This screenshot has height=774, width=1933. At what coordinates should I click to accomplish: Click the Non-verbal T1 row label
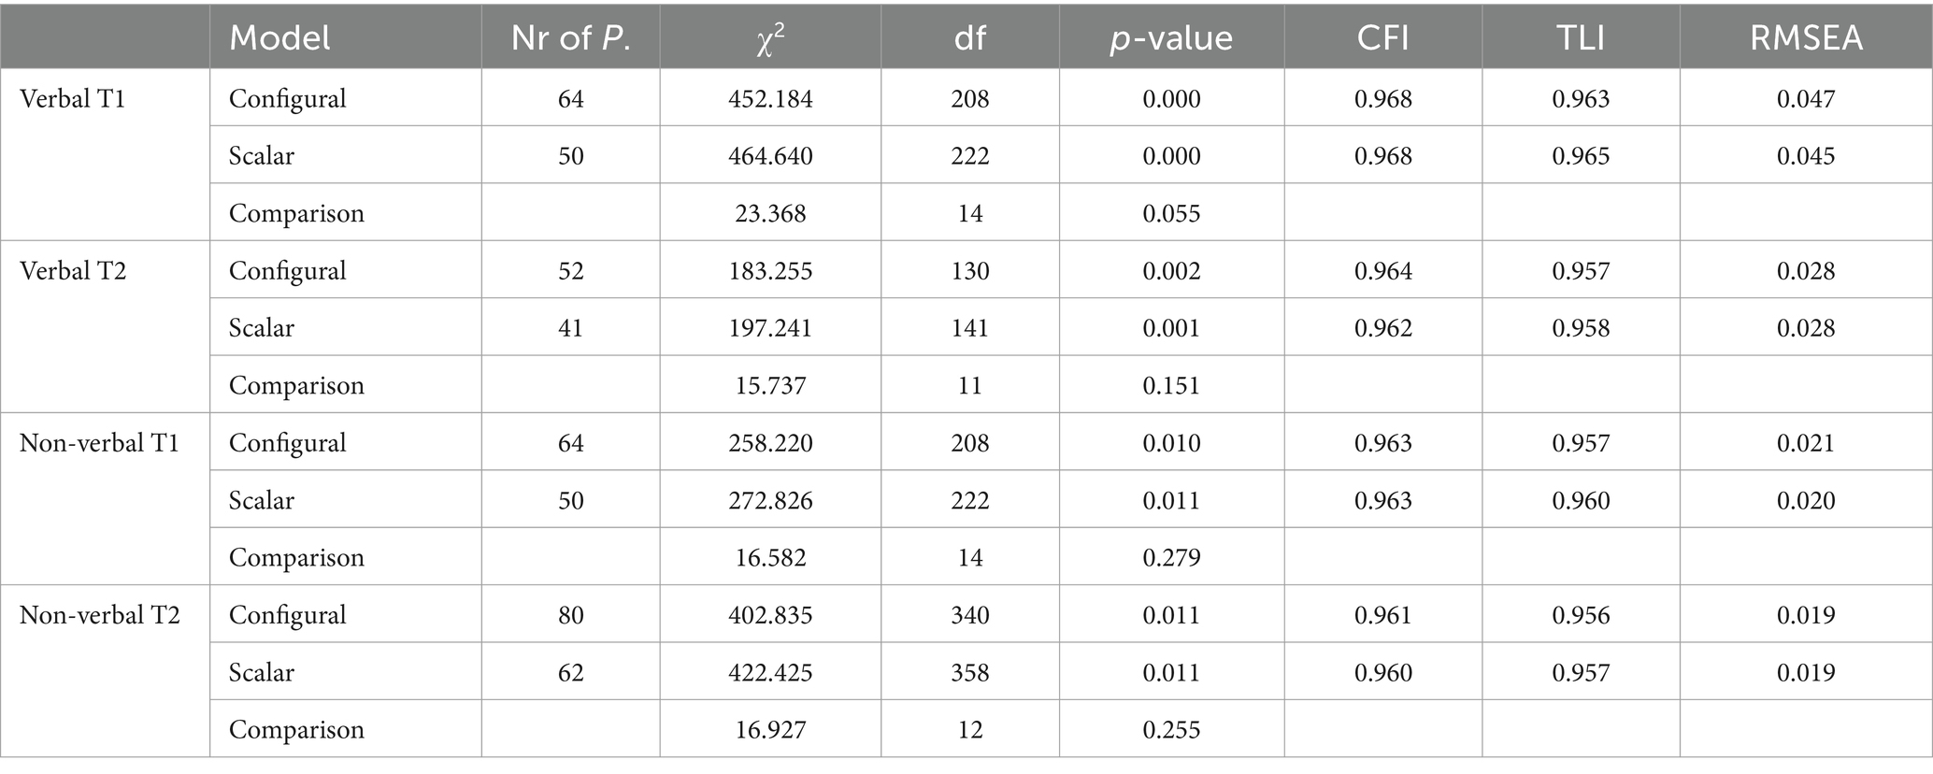coord(99,442)
